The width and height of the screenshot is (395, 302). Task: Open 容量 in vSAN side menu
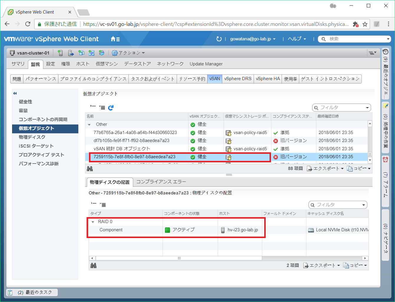(x=23, y=111)
